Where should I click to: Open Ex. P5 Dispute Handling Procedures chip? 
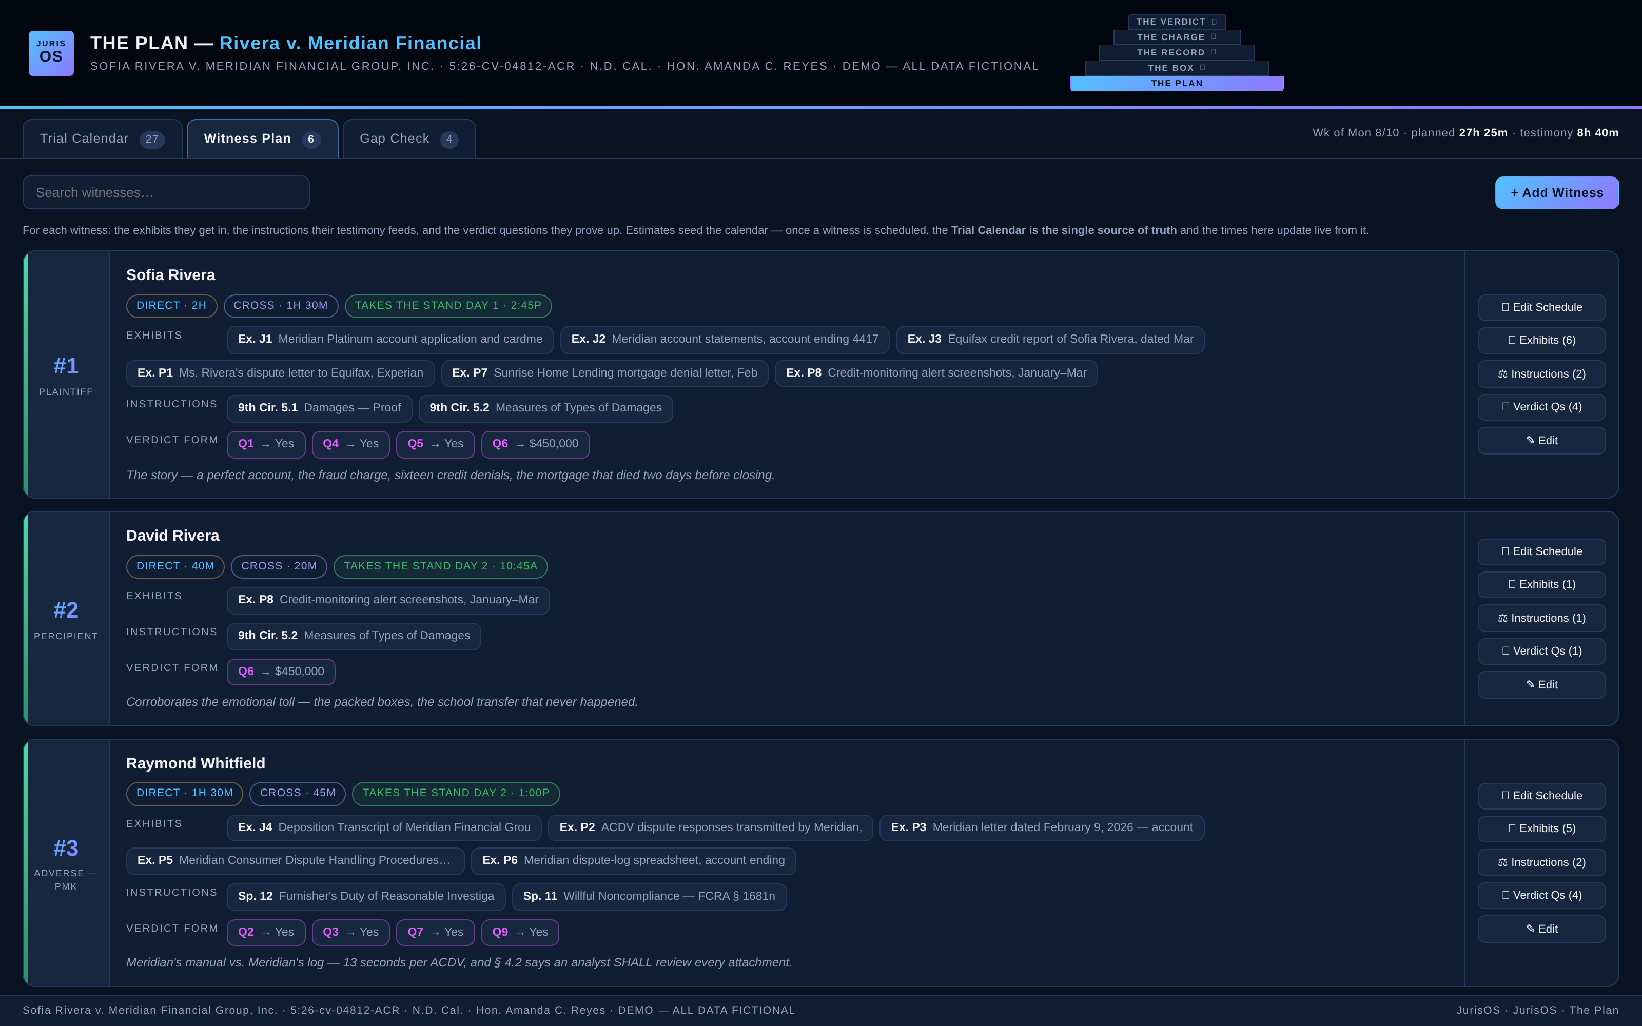coord(295,861)
